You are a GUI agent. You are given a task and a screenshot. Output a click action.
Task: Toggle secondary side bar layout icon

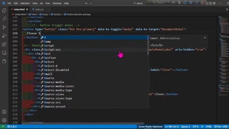(210, 3)
